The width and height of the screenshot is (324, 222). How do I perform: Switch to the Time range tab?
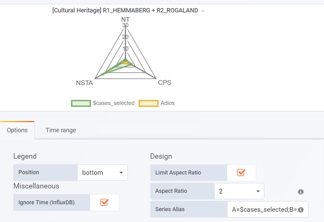(60, 130)
